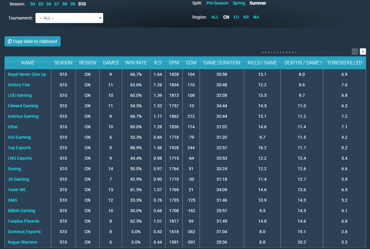Viewport: 370px width, 249px height.
Task: Open LGD Gaming team page
Action: tap(20, 95)
